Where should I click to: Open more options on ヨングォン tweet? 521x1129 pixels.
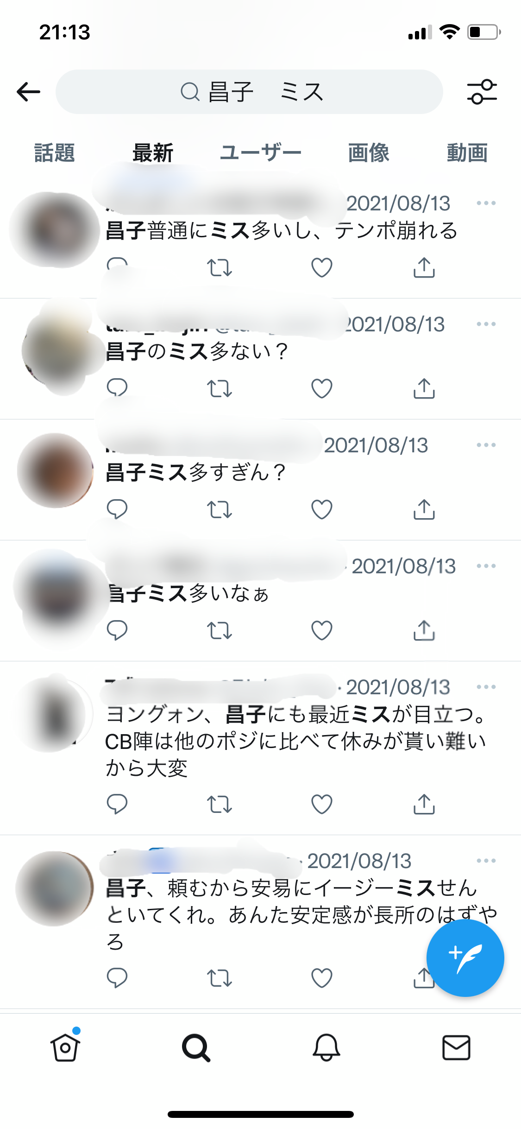pyautogui.click(x=486, y=687)
